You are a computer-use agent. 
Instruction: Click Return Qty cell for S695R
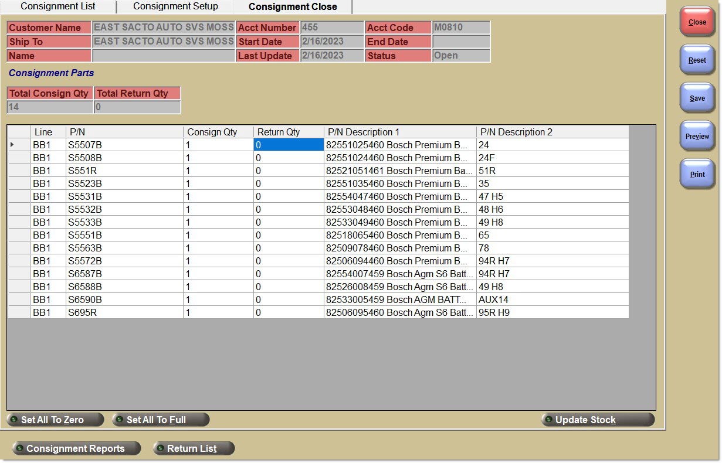click(288, 312)
